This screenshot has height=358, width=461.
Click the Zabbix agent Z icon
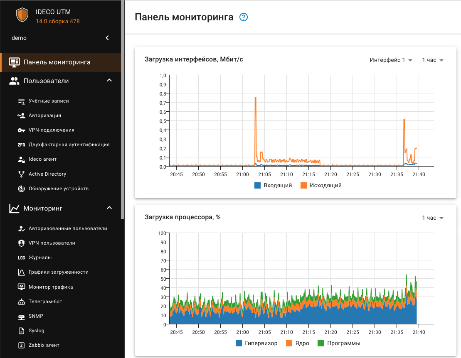coord(22,346)
